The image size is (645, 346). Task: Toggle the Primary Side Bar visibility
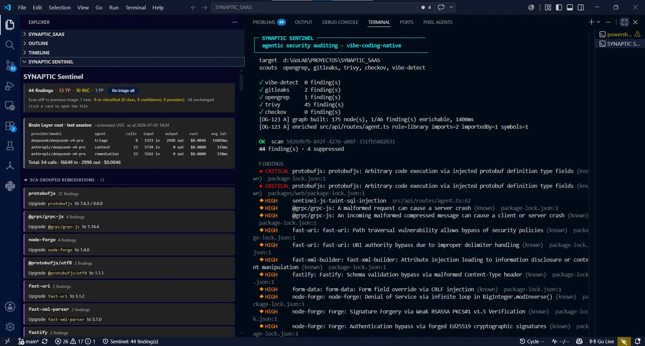pyautogui.click(x=559, y=7)
